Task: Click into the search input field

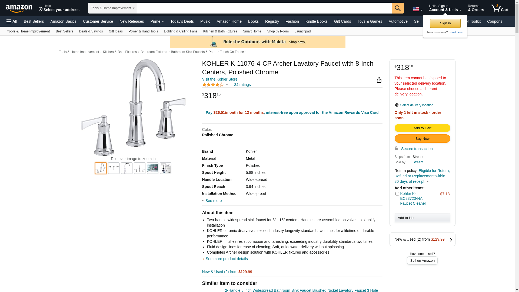Action: [264, 8]
